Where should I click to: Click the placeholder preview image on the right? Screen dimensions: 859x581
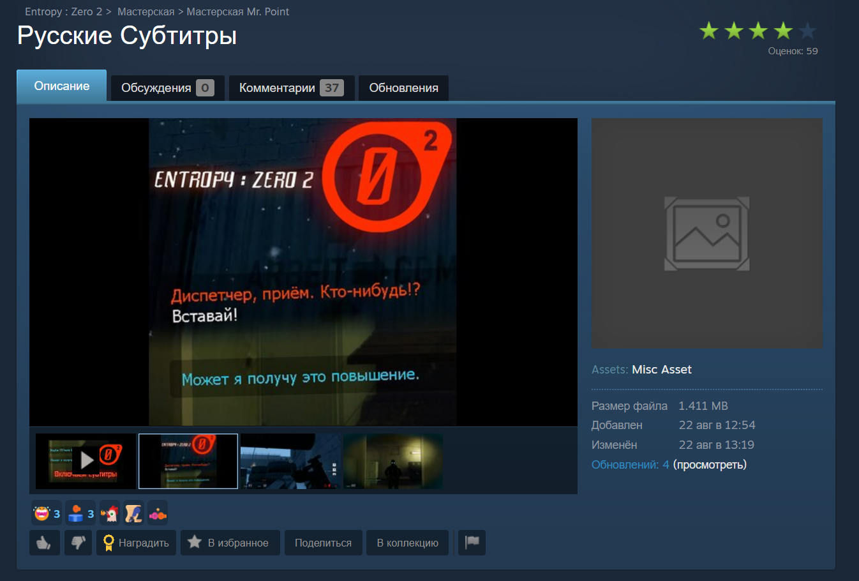707,233
